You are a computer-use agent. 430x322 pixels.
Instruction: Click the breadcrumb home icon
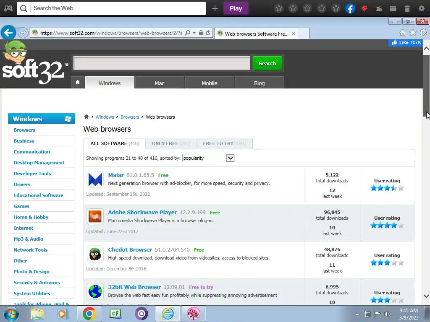[x=87, y=117]
